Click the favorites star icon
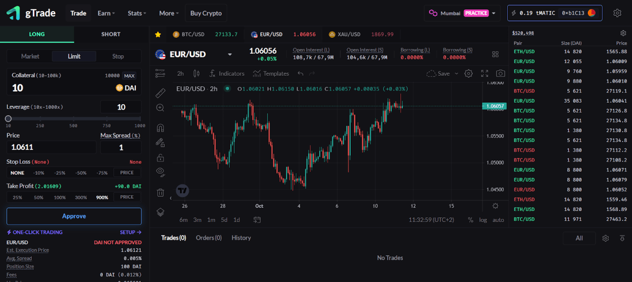632x282 pixels. (x=158, y=34)
